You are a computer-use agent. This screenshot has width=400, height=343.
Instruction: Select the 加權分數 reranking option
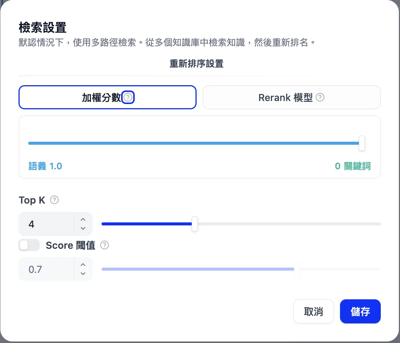coord(108,97)
